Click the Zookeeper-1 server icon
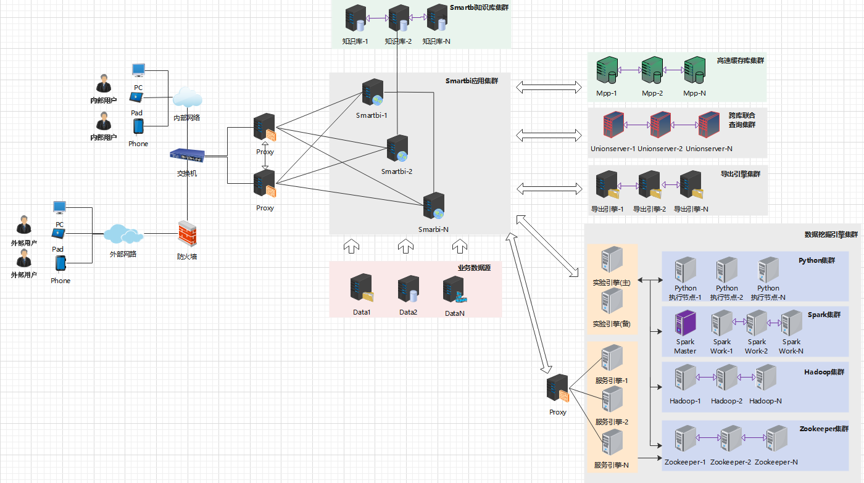864x483 pixels. coord(685,439)
